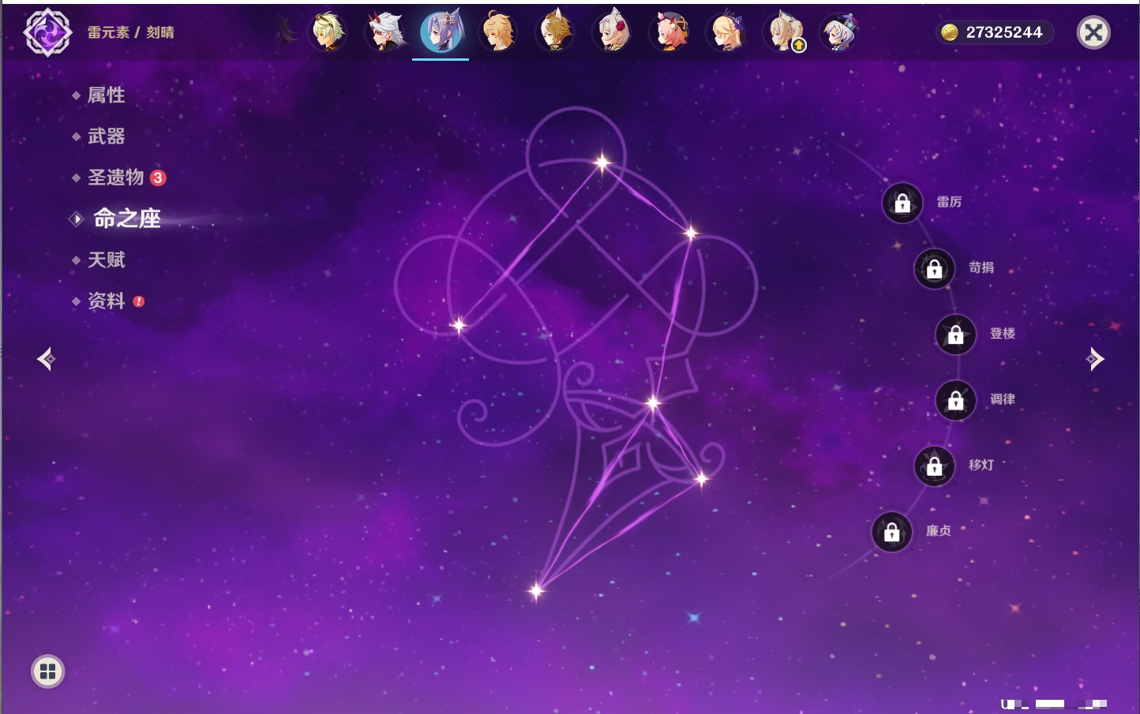Open the 属性 attributes menu
The image size is (1140, 714).
pos(106,95)
